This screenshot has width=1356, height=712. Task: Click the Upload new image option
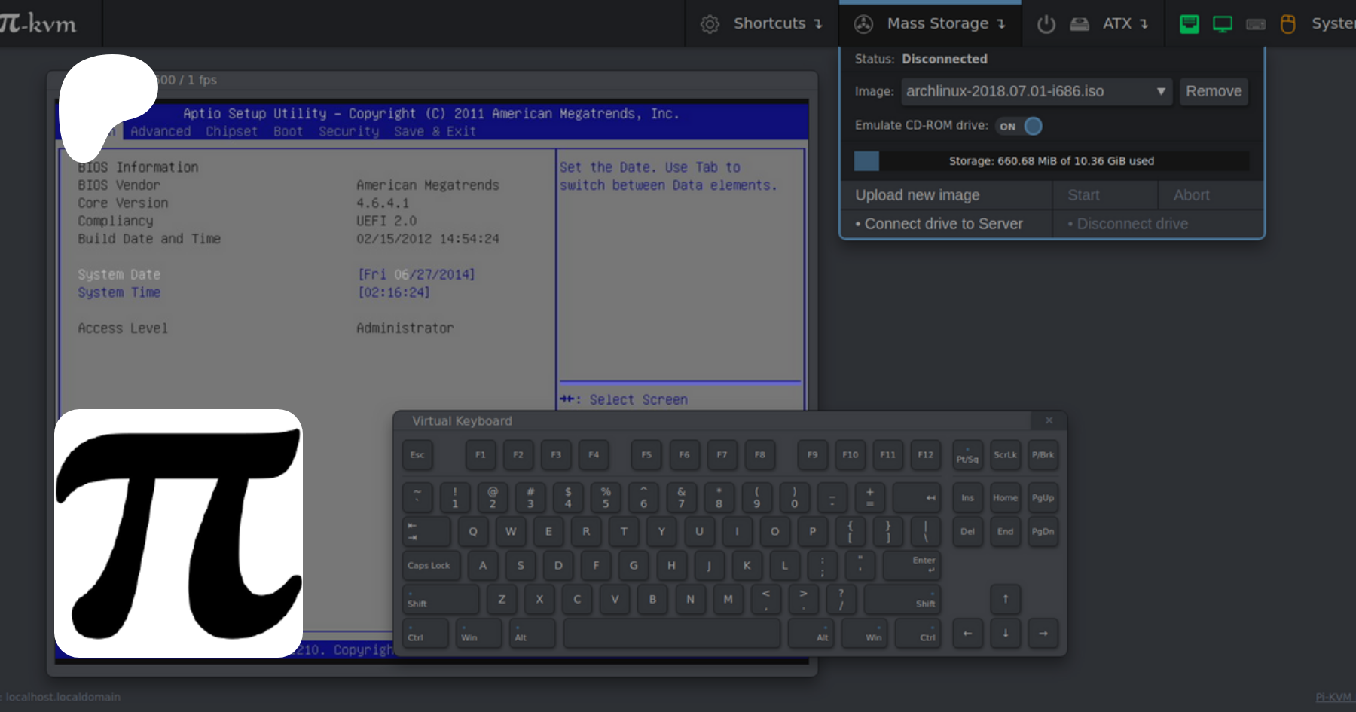point(918,195)
